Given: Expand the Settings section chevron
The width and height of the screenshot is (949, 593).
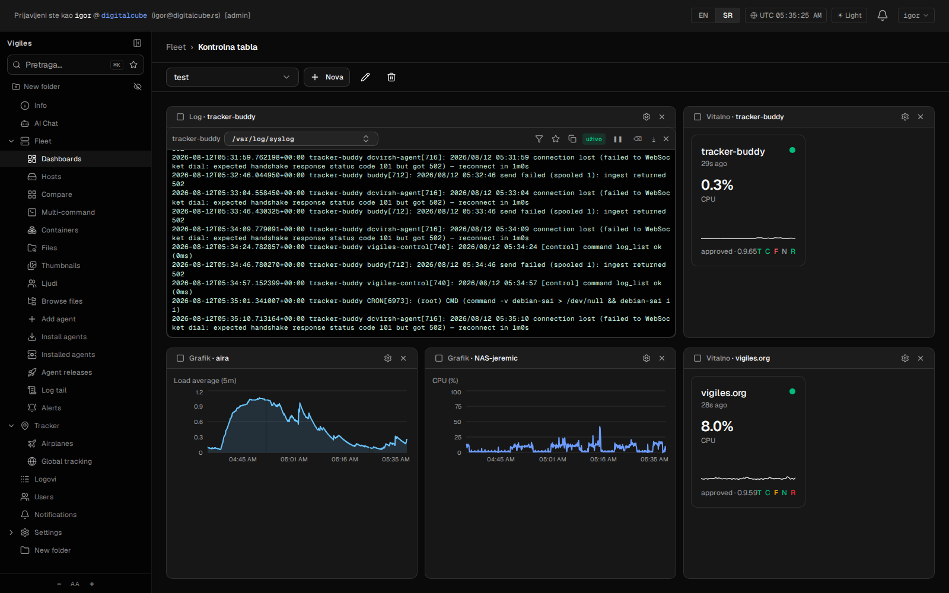Looking at the screenshot, I should click(11, 533).
